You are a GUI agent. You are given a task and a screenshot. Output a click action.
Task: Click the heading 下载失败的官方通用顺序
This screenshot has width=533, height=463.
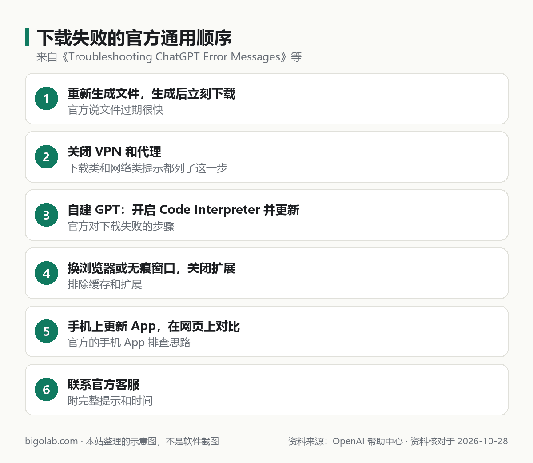click(x=134, y=38)
